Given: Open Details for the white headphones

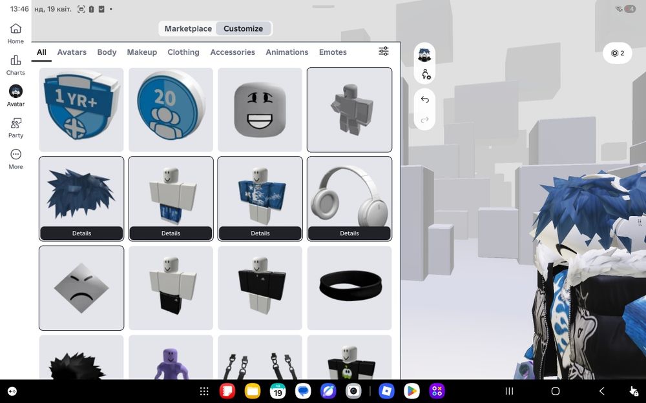Looking at the screenshot, I should tap(349, 233).
